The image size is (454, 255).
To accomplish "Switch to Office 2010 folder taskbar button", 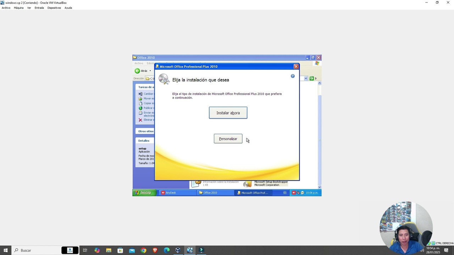I will click(215, 193).
